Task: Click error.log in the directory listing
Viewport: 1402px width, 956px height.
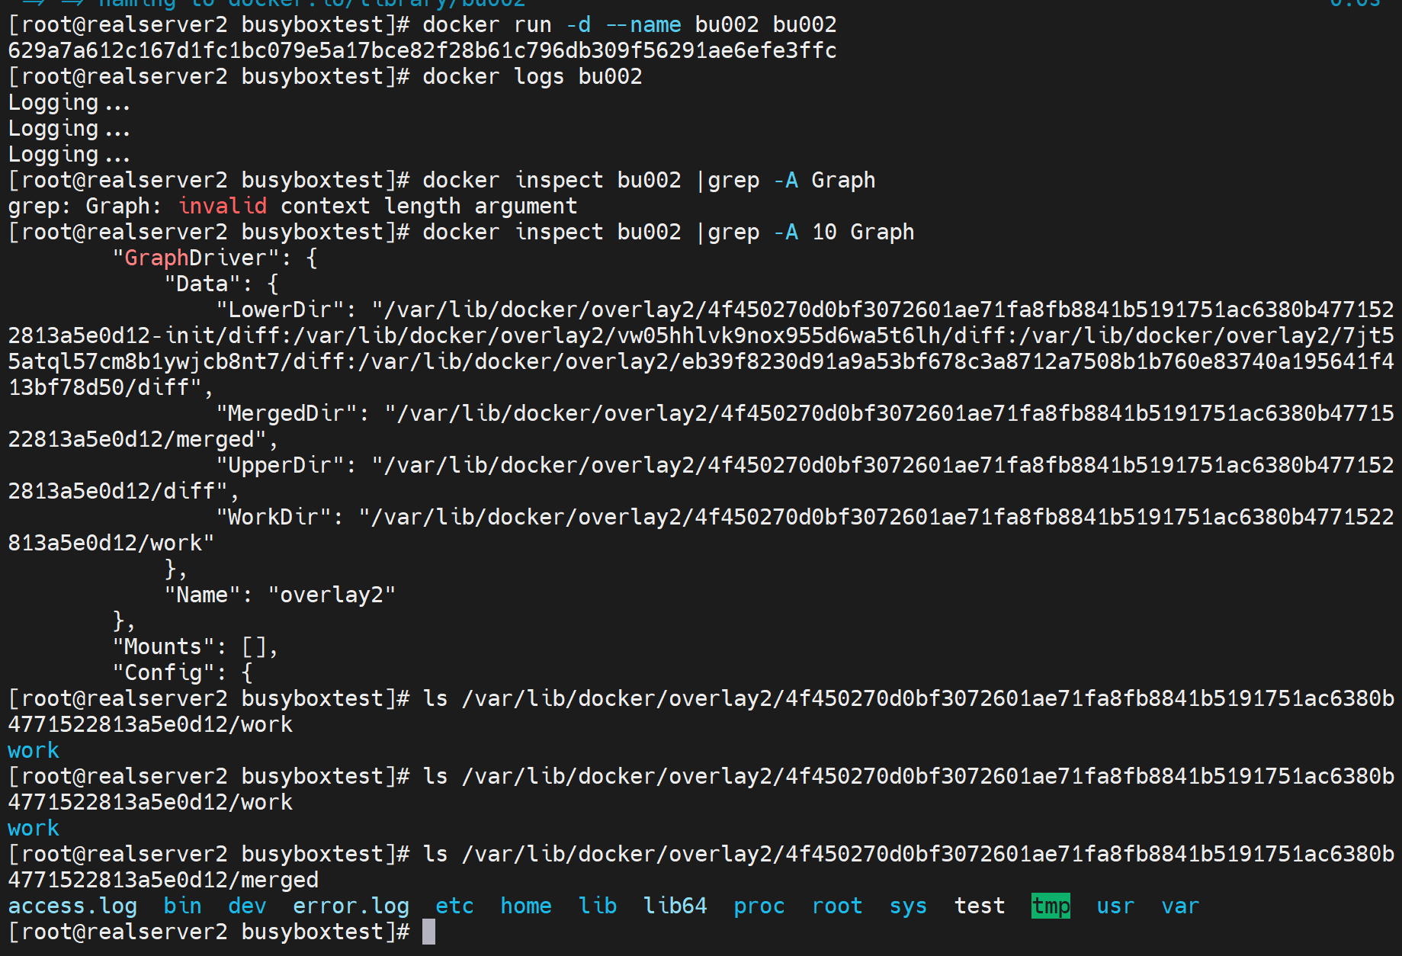Action: pyautogui.click(x=351, y=906)
